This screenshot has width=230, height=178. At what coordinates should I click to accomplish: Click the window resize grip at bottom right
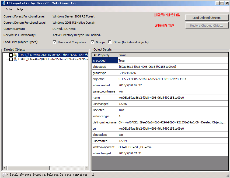[228, 176]
